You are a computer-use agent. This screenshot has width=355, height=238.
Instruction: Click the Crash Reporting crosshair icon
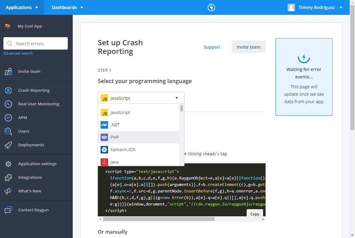click(8, 90)
